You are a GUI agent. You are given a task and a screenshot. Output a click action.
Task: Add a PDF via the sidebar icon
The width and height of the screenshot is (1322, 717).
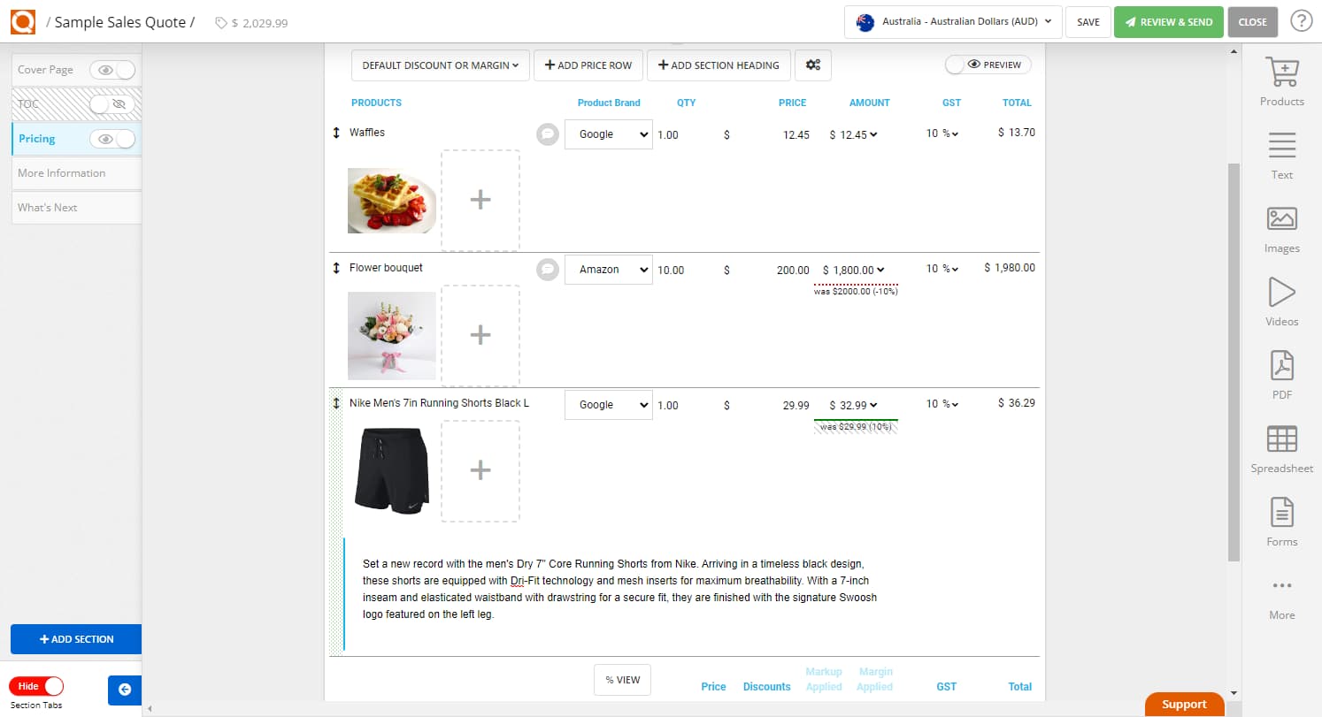click(x=1281, y=375)
